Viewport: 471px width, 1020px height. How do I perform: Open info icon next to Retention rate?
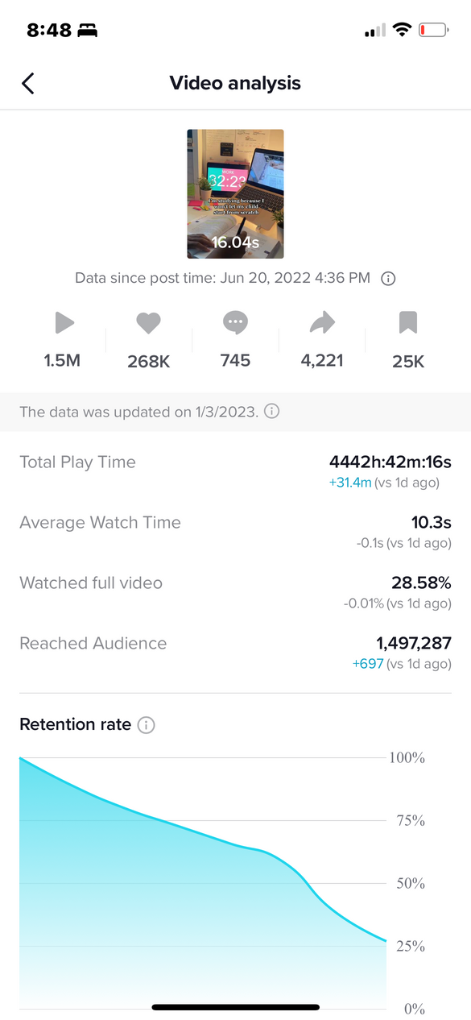[146, 725]
